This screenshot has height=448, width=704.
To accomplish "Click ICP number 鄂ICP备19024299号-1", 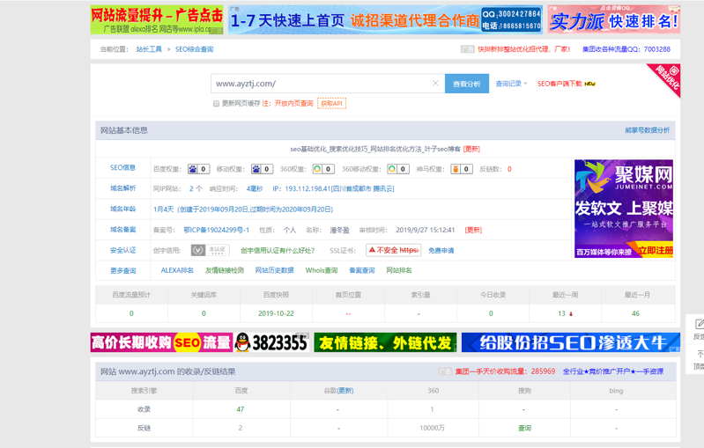I will [x=217, y=230].
